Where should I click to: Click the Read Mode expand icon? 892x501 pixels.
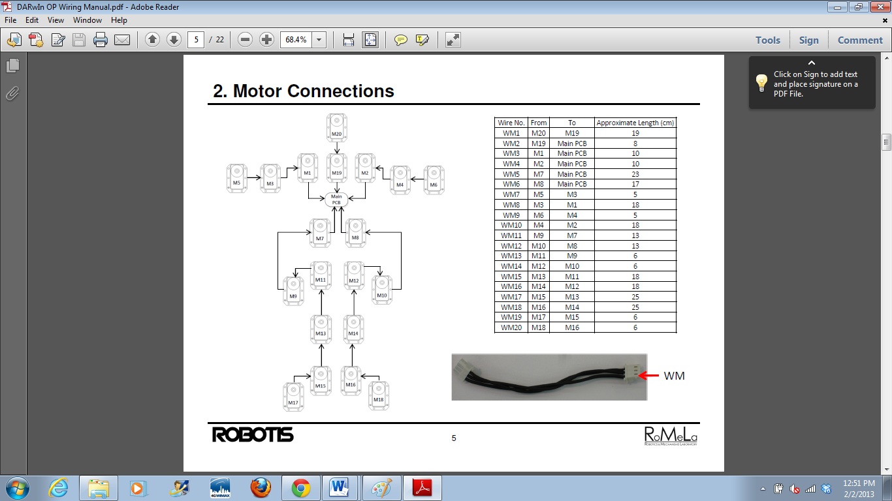(x=453, y=40)
